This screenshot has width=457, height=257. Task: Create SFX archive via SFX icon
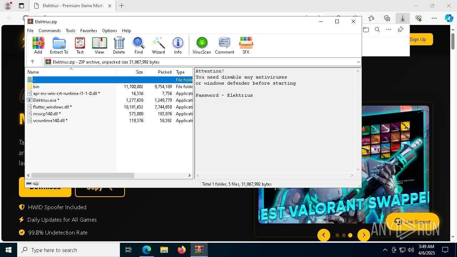(x=246, y=45)
